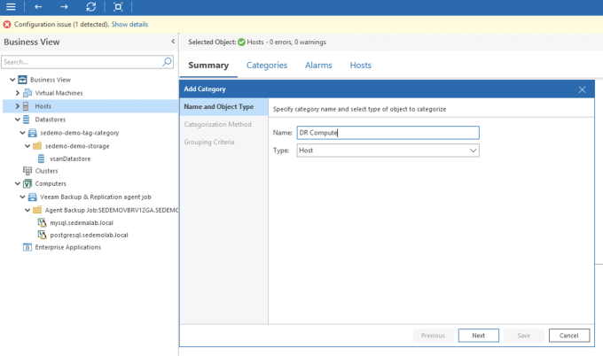
Task: Switch to the Categories tab
Action: [267, 66]
